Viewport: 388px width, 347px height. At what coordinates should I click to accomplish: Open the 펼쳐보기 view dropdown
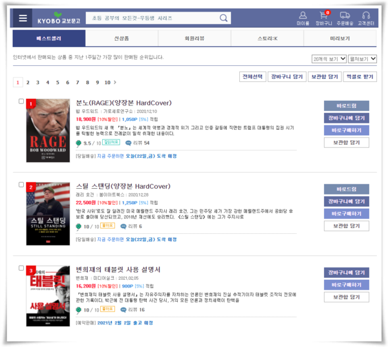[362, 59]
